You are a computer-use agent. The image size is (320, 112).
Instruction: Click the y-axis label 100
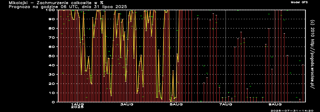50,10
